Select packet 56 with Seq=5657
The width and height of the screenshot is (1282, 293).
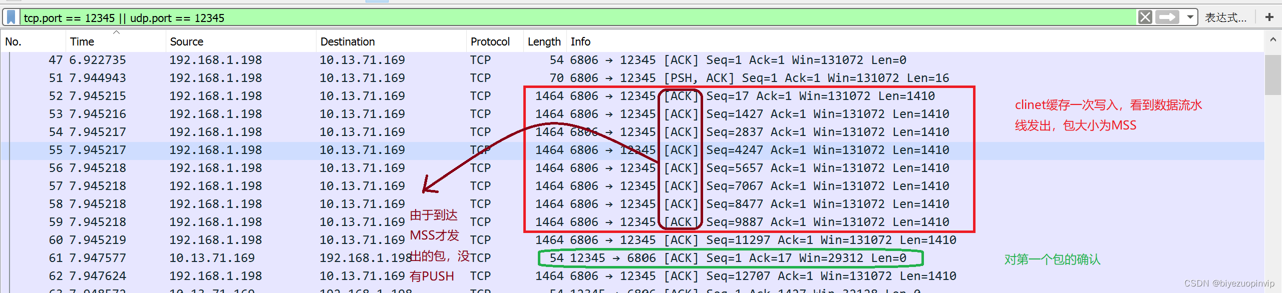pyautogui.click(x=632, y=168)
